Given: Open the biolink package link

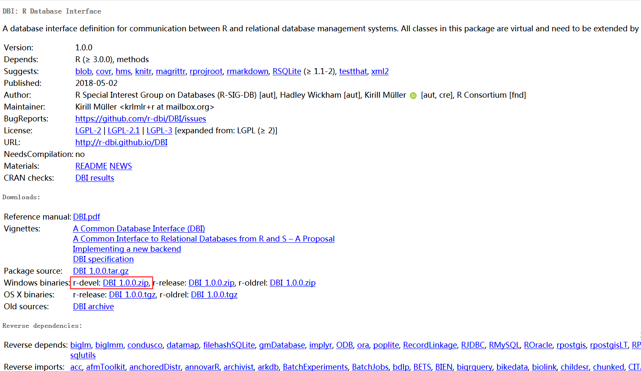Looking at the screenshot, I should click(544, 367).
